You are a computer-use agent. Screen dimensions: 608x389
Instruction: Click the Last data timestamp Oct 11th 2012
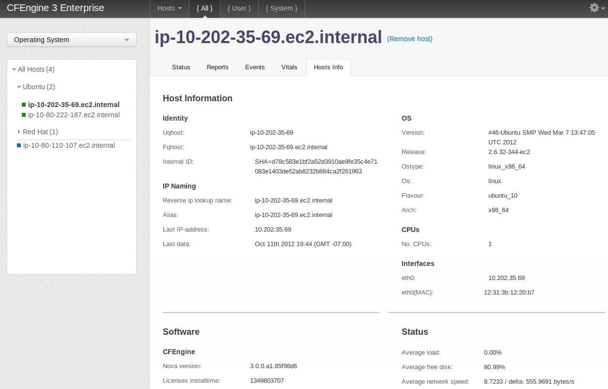(303, 244)
